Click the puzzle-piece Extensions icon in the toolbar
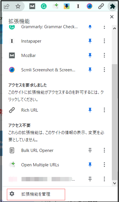This screenshot has height=202, width=119. point(112,6)
